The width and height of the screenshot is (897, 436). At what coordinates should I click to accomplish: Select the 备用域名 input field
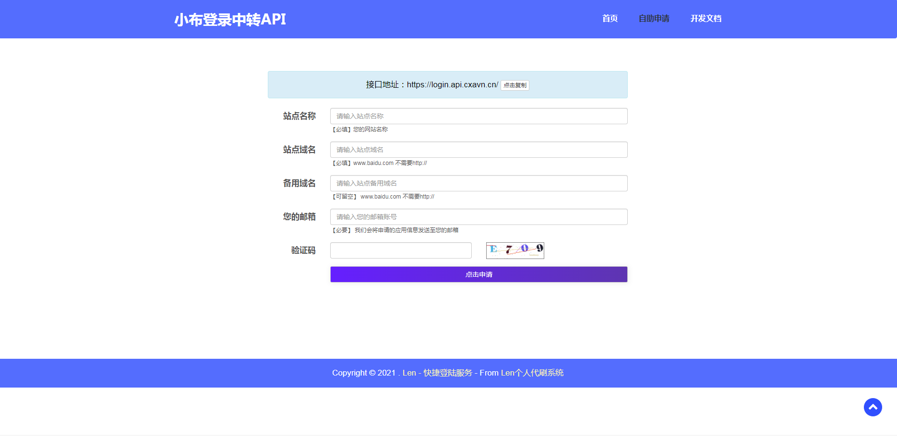pos(478,183)
